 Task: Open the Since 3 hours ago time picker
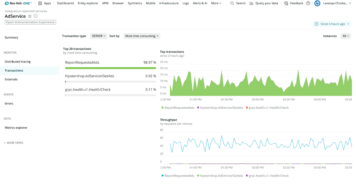tap(332, 24)
